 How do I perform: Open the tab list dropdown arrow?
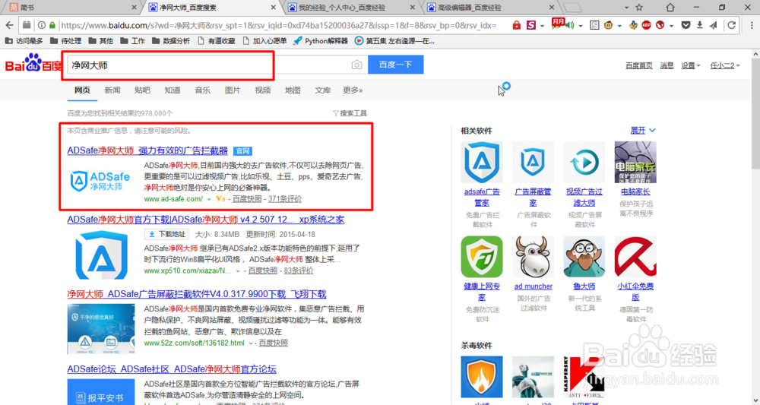point(625,8)
